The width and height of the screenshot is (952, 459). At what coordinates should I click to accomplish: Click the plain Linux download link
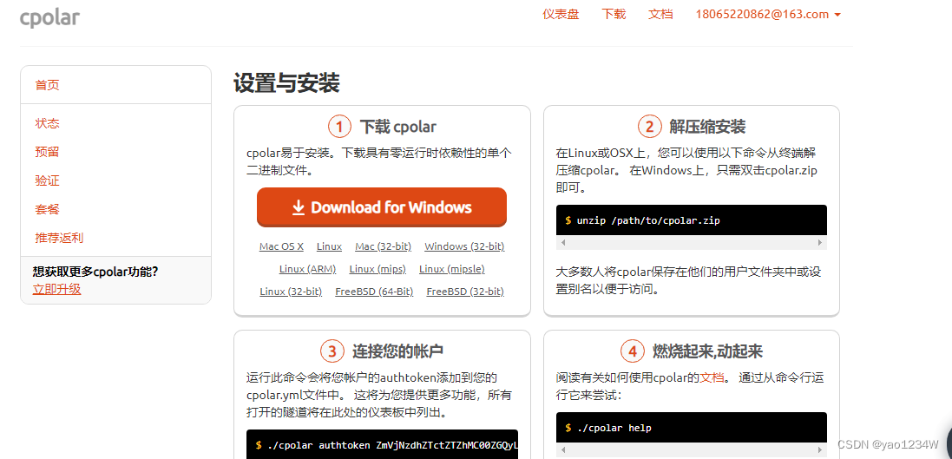click(x=329, y=246)
